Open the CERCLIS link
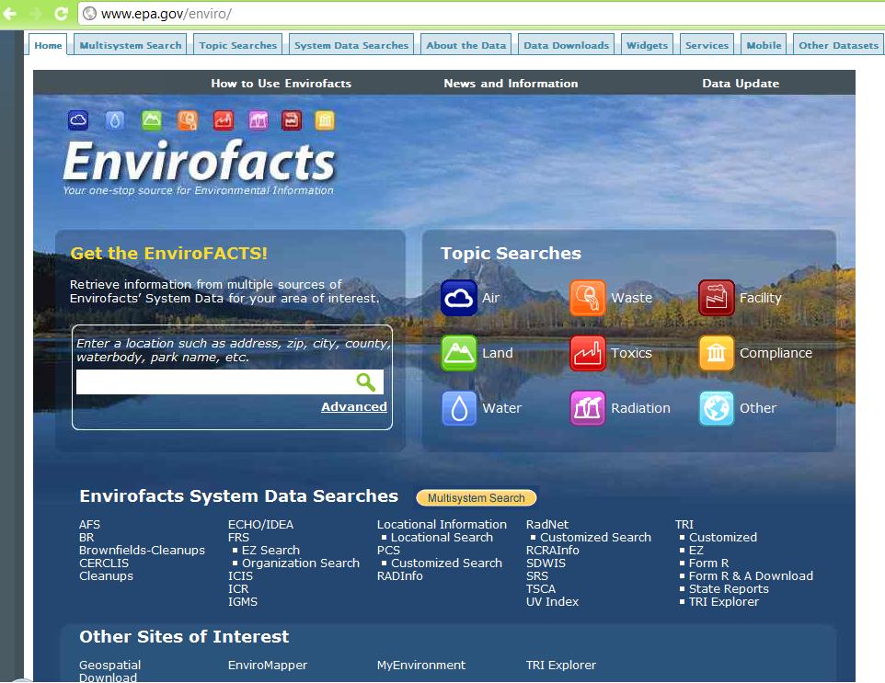Viewport: 885px width, 683px height. tap(104, 563)
